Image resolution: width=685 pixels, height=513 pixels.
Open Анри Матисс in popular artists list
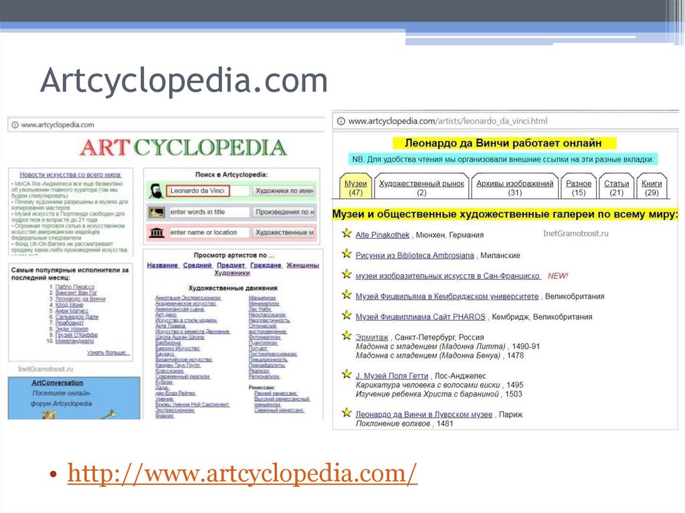click(x=72, y=311)
